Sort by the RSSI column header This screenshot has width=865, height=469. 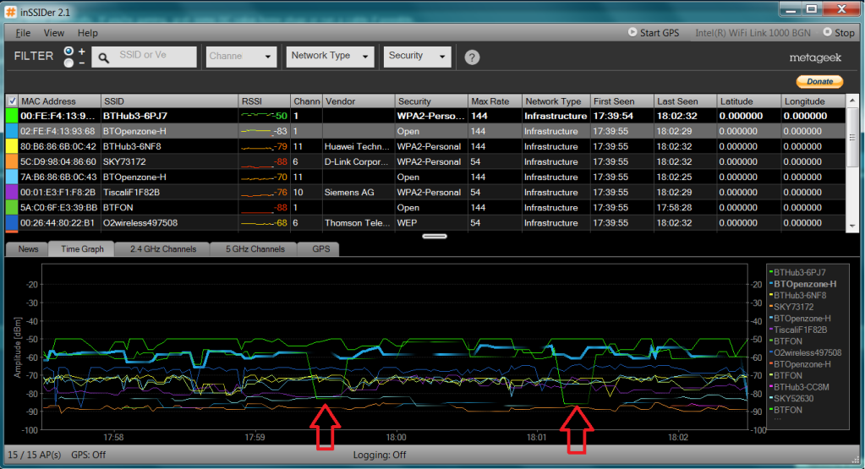[x=265, y=101]
